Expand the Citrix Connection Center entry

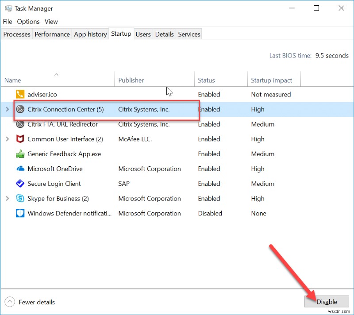(8, 109)
